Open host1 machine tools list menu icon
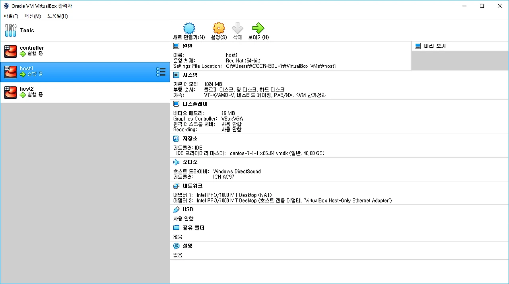The width and height of the screenshot is (509, 284). pos(161,72)
